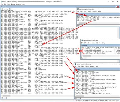Open File menu in the NDIS_OPEN_BLOCK window

pyautogui.click(x=82, y=43)
